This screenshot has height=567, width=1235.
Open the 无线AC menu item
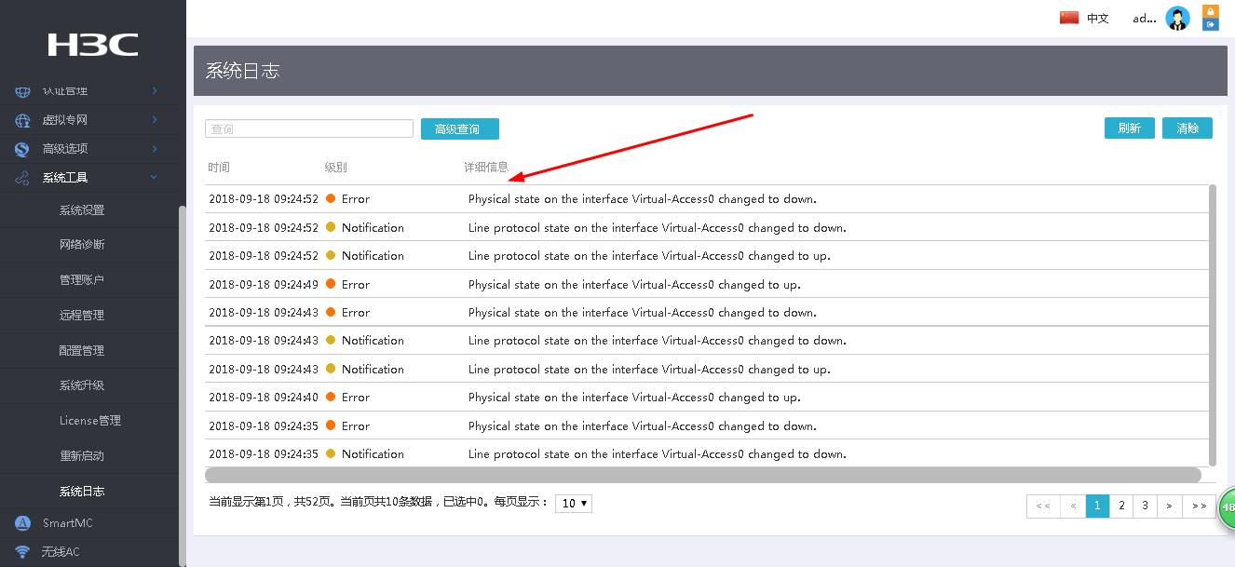point(61,552)
